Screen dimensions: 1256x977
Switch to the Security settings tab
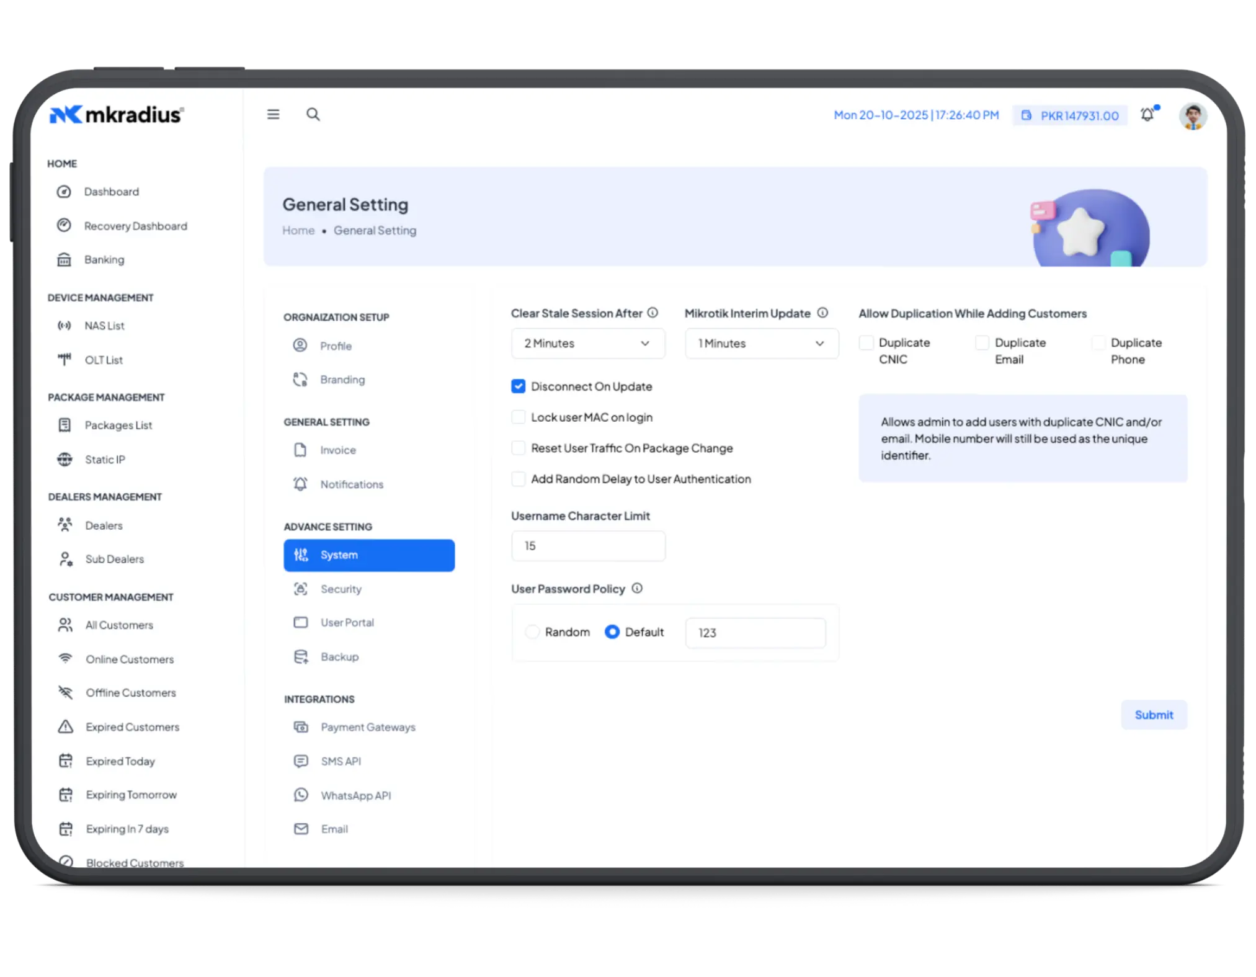click(x=341, y=589)
